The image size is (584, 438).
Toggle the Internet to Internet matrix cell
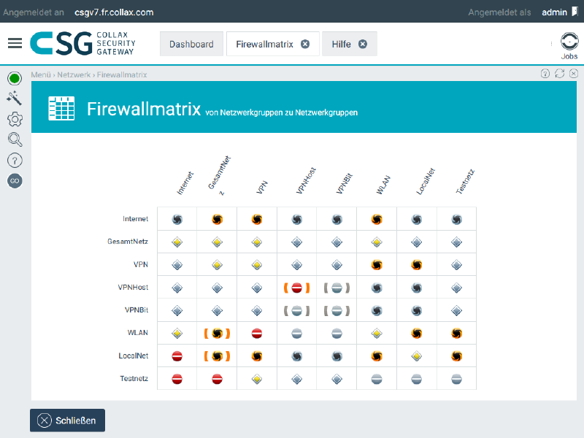coord(177,218)
